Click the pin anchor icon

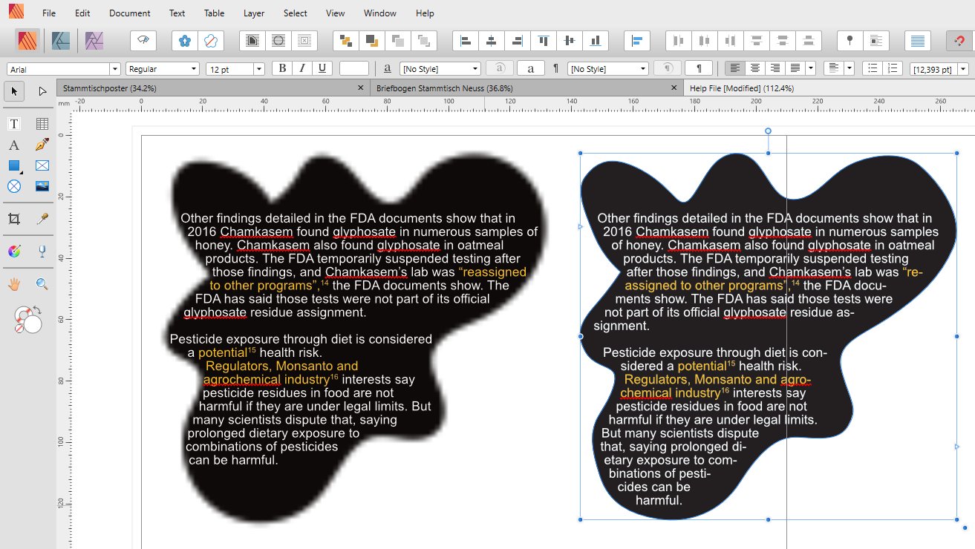click(x=850, y=41)
